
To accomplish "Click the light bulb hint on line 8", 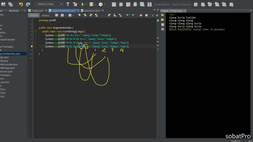I will point(32,47).
